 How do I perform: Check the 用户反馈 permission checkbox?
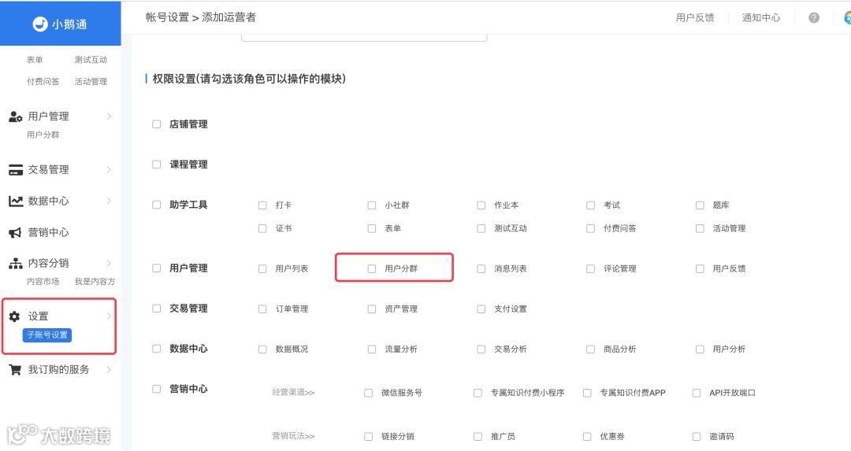pos(700,269)
